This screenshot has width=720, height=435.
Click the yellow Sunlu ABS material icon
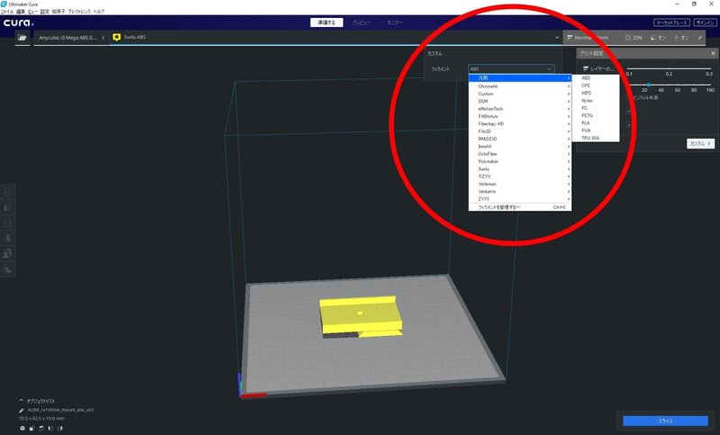click(x=117, y=37)
